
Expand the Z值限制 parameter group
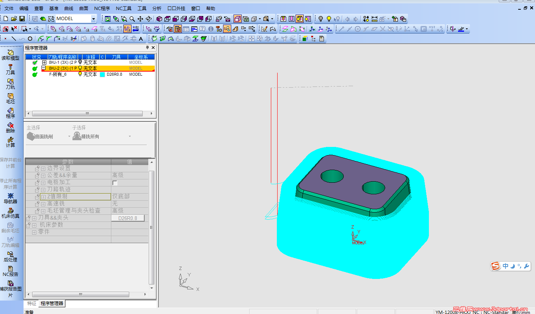click(43, 197)
